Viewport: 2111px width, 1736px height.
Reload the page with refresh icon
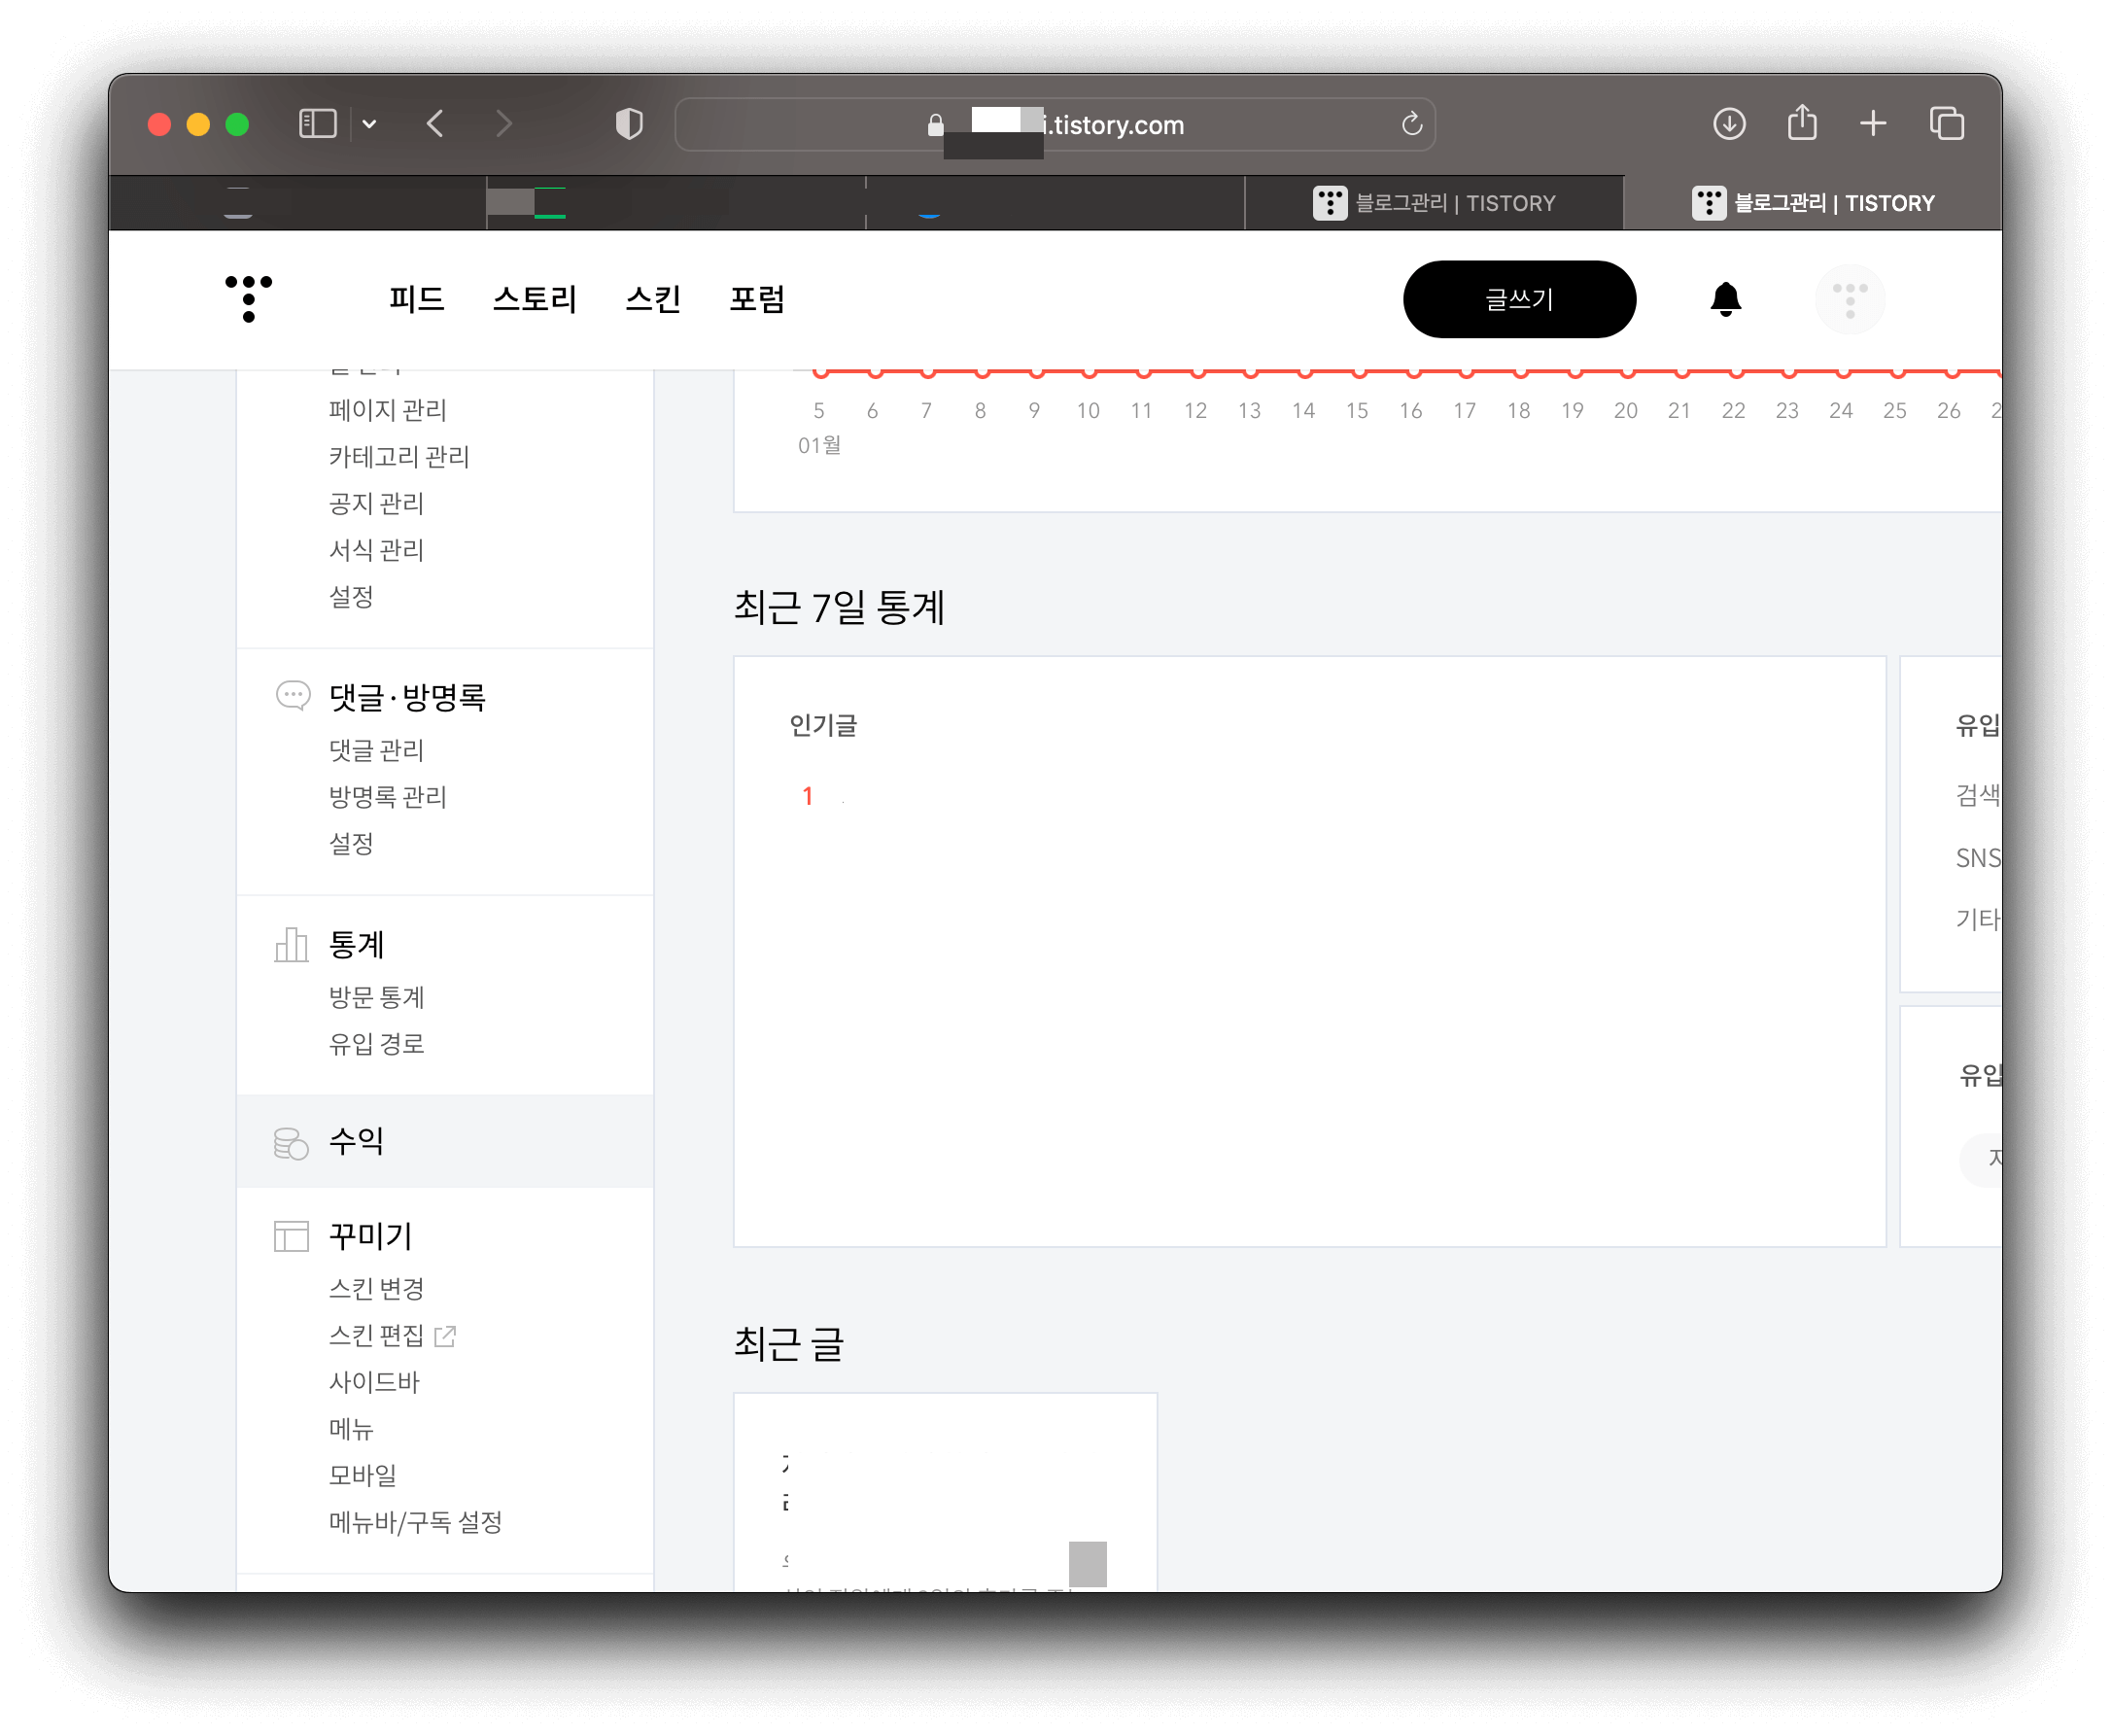coord(1411,124)
